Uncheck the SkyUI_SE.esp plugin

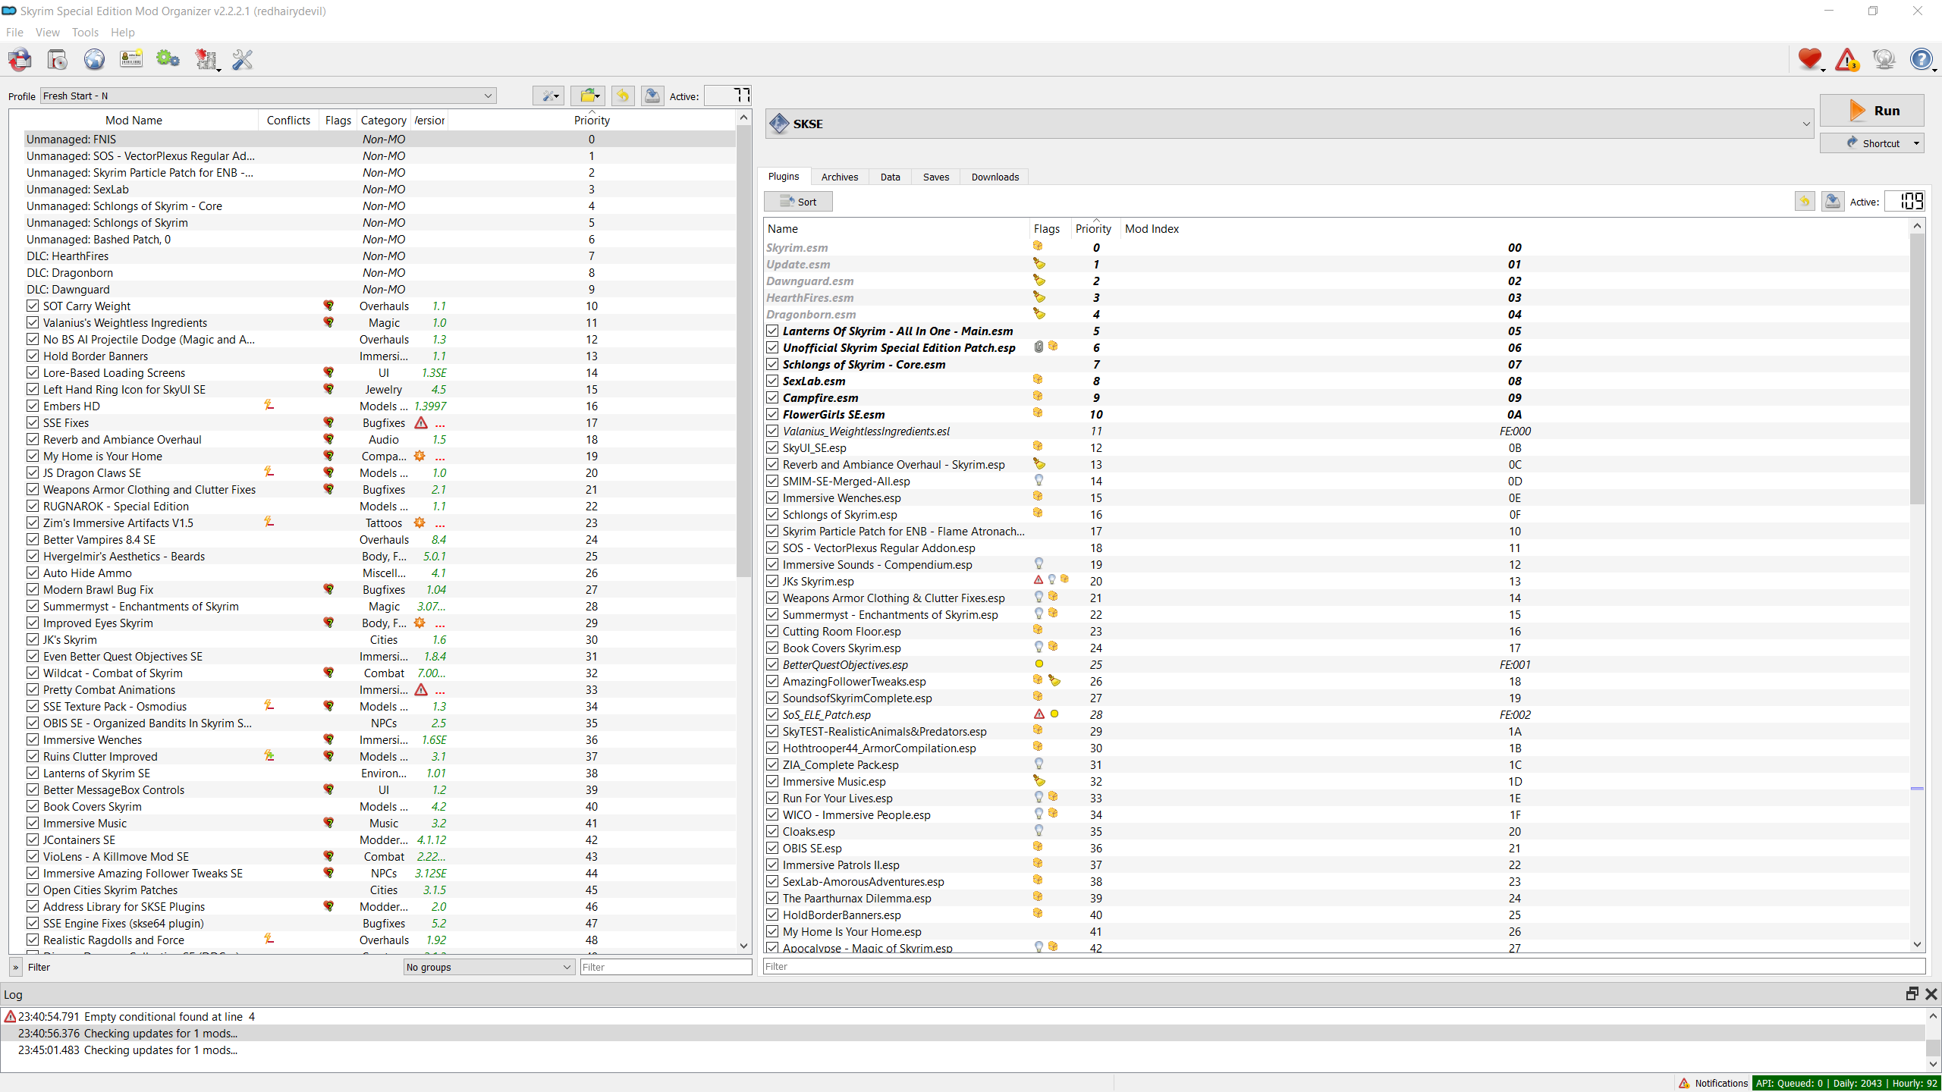[x=772, y=447]
